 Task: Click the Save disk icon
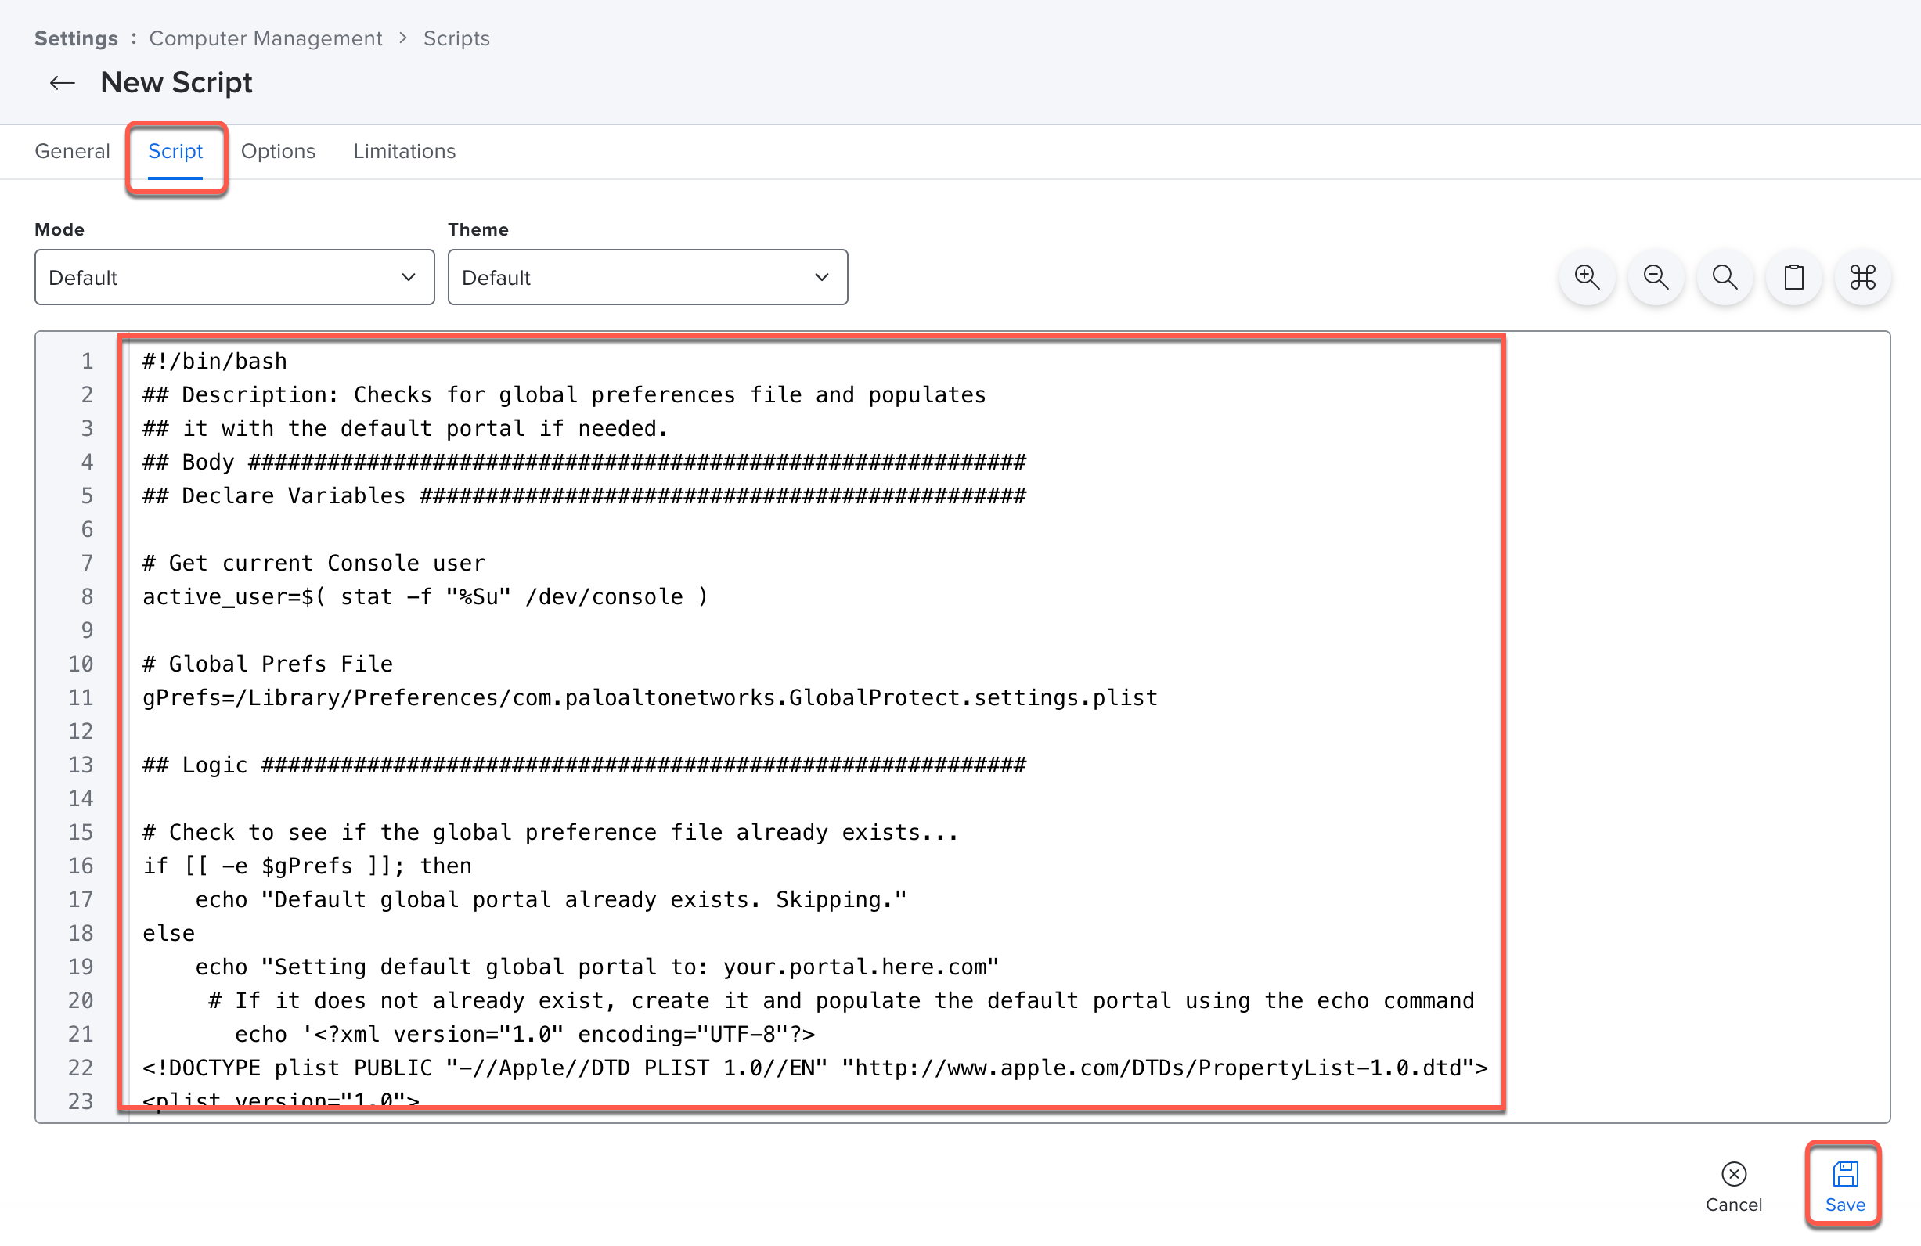click(x=1844, y=1173)
